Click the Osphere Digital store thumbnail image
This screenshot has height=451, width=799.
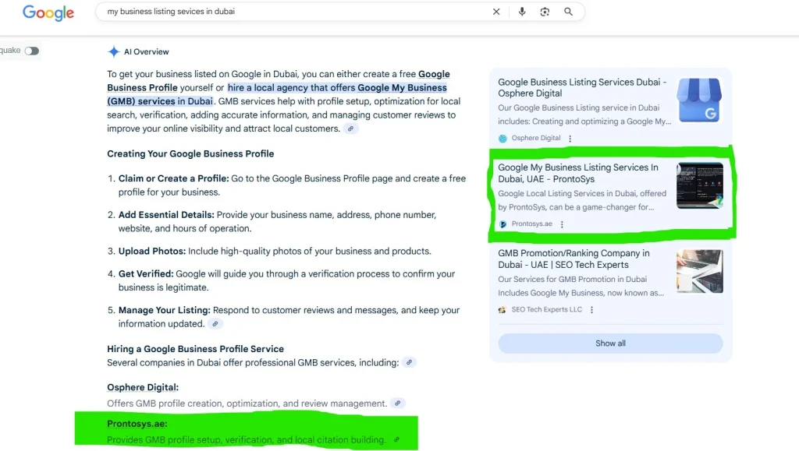[700, 100]
